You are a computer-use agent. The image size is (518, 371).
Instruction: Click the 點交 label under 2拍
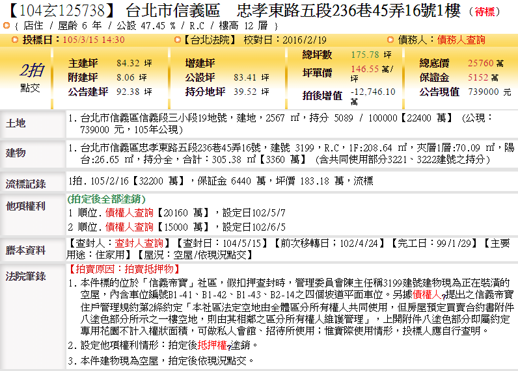(31, 88)
